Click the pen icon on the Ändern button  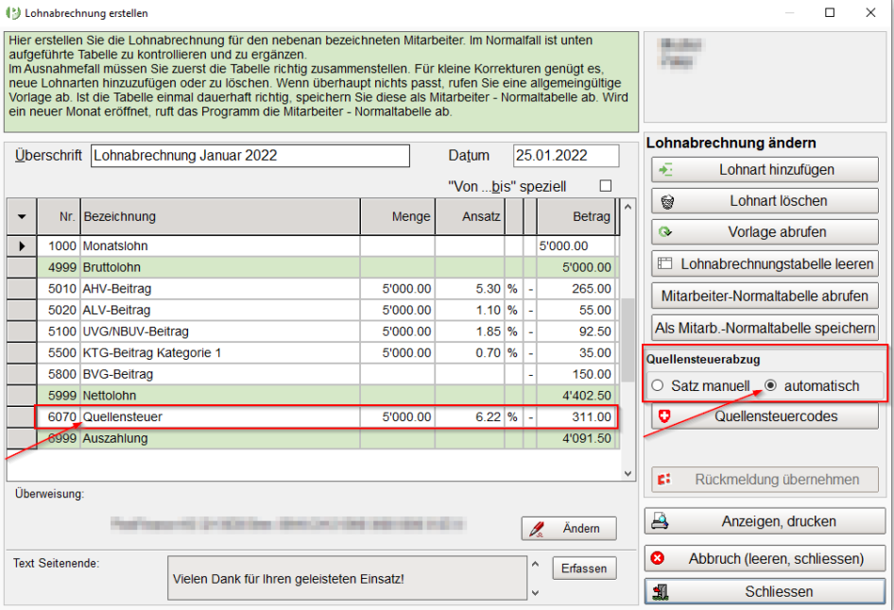tap(537, 529)
